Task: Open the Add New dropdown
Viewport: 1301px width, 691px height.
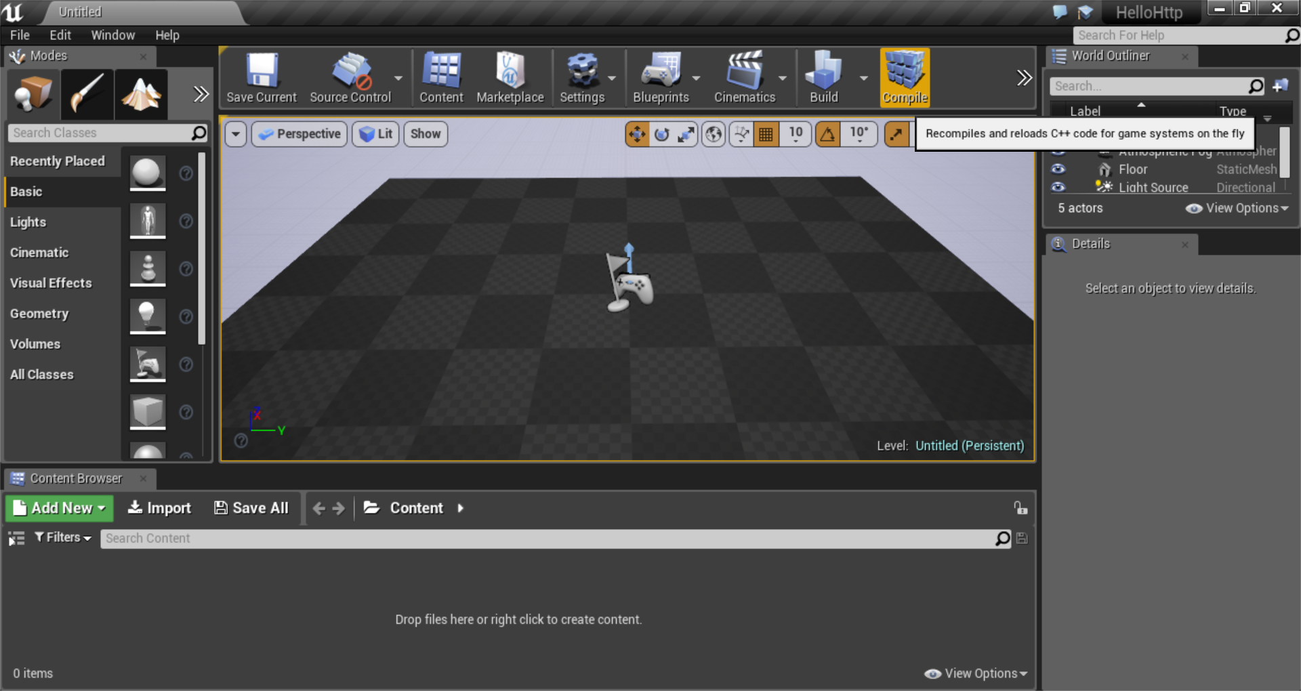Action: click(x=60, y=508)
